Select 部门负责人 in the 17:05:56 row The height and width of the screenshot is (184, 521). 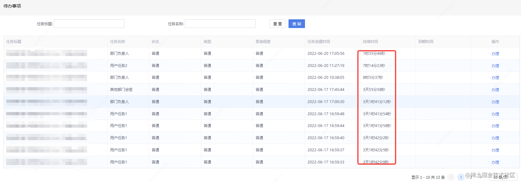tap(120, 53)
